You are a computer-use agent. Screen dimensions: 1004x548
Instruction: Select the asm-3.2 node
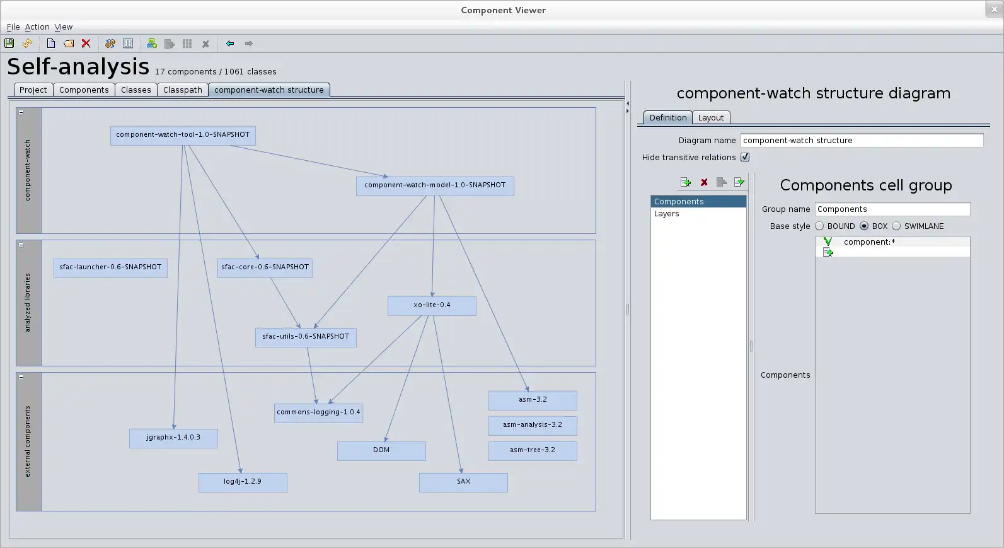point(533,400)
